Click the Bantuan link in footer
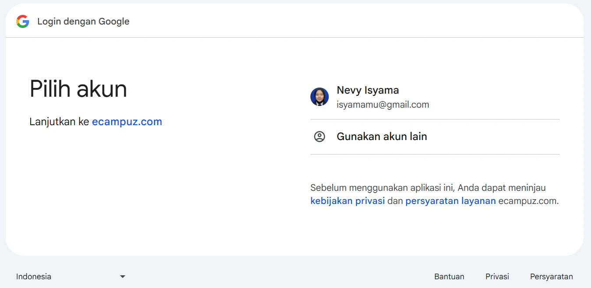This screenshot has height=288, width=591. (449, 276)
